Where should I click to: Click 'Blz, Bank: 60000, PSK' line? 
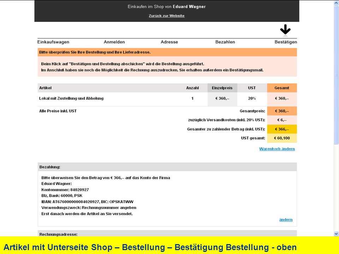[62, 196]
